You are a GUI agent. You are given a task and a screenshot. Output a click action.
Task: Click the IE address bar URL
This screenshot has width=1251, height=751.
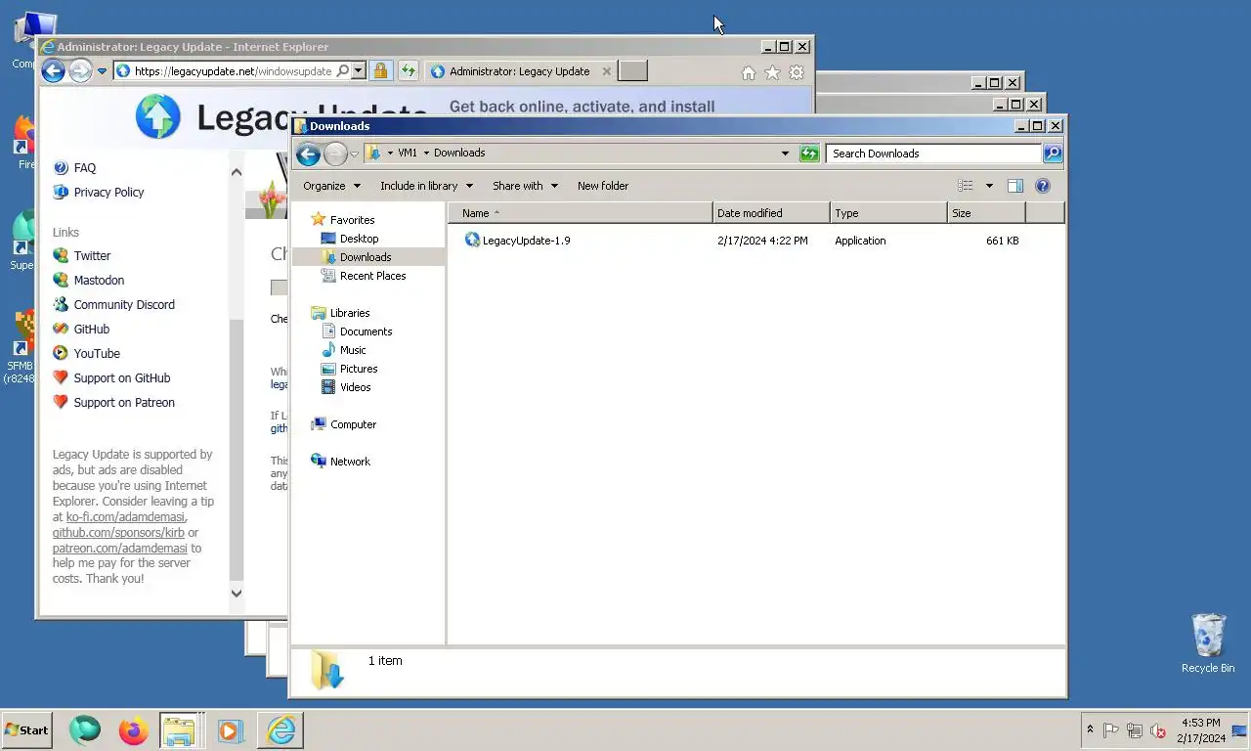233,71
